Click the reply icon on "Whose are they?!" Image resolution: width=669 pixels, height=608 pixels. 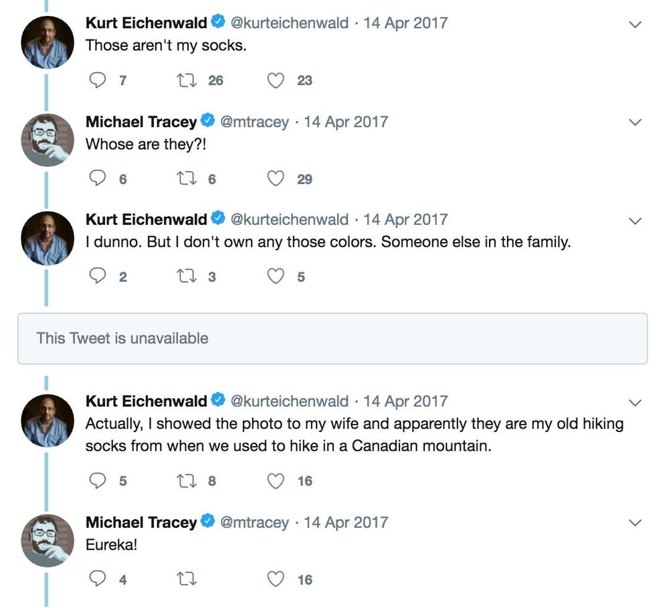pyautogui.click(x=97, y=178)
